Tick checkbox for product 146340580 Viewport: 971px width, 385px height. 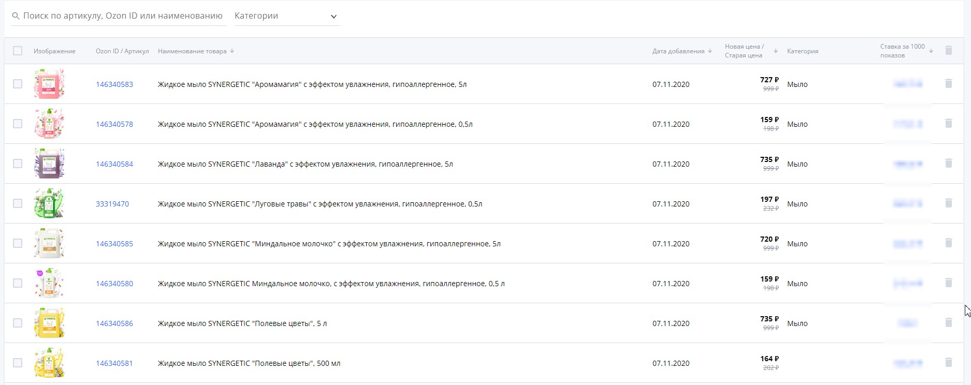pos(18,283)
